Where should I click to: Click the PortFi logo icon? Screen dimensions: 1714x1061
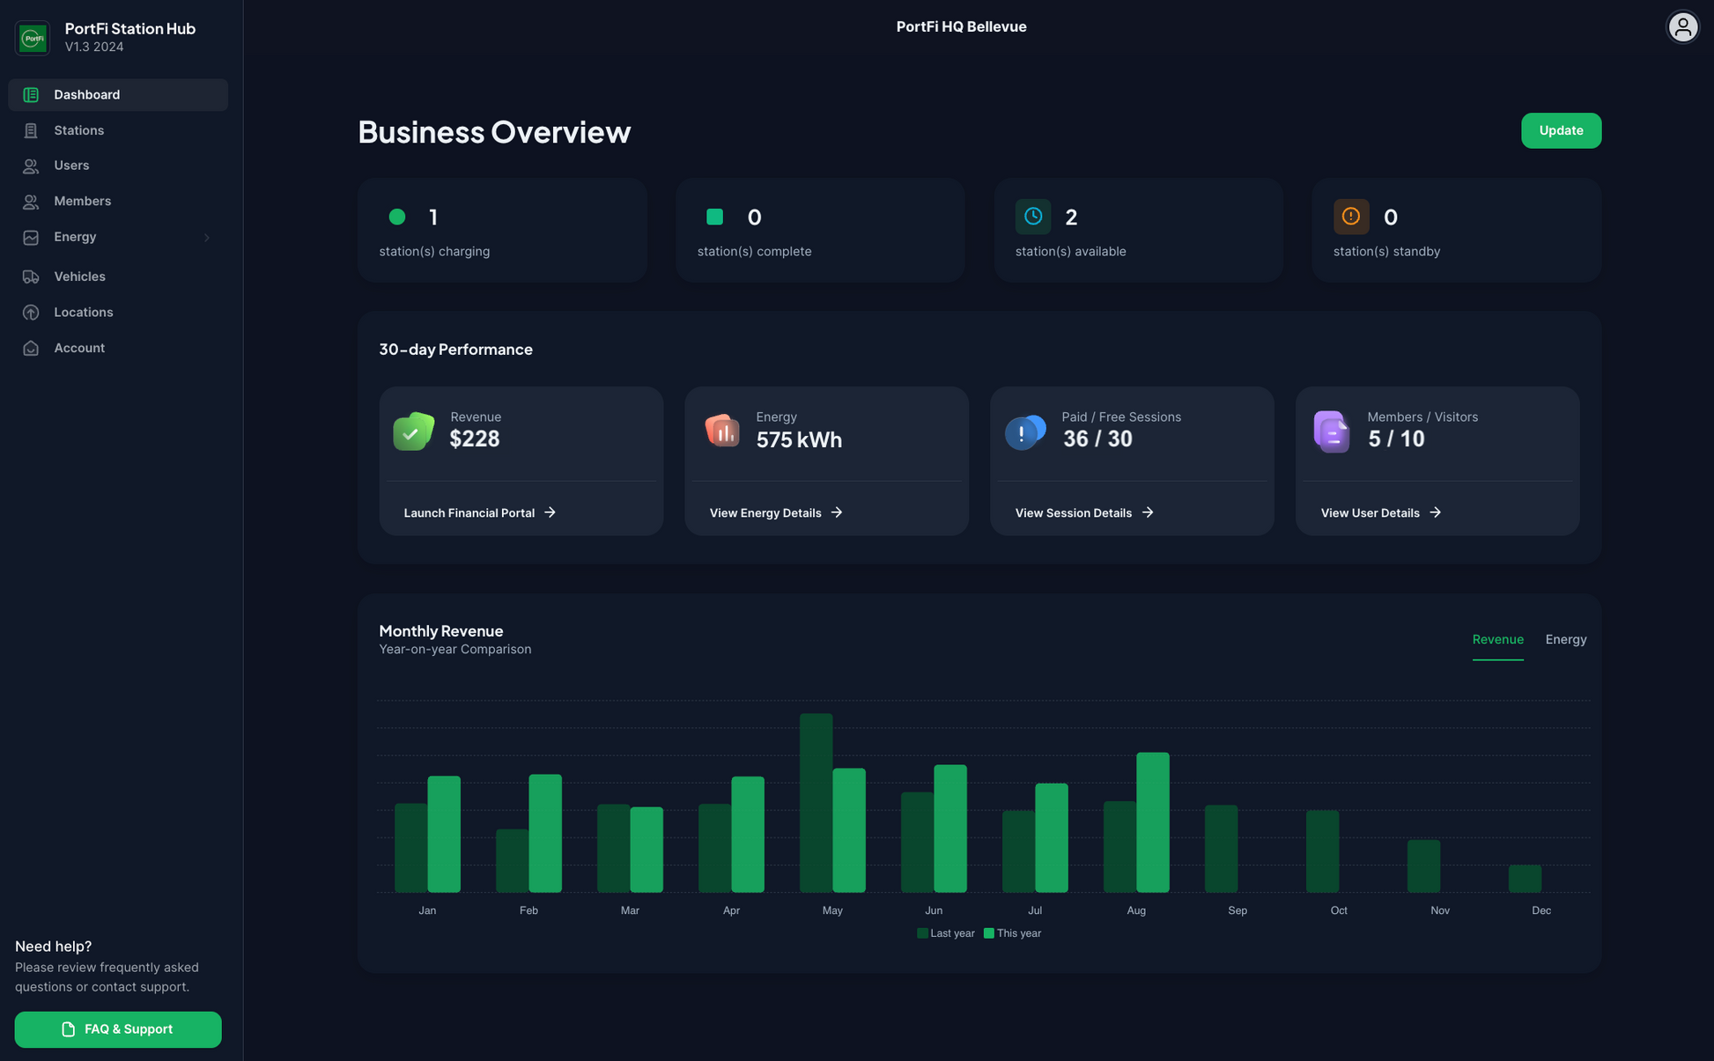(33, 38)
